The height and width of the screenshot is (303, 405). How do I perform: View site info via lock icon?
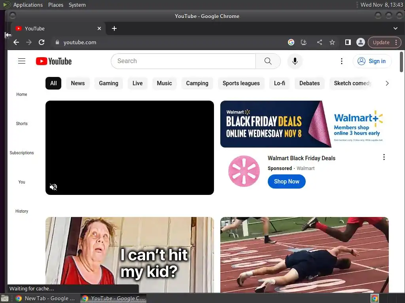(x=57, y=42)
